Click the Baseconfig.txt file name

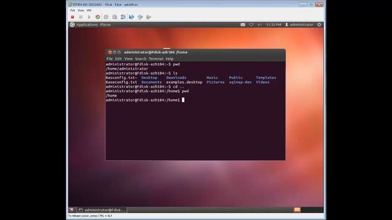coord(121,82)
